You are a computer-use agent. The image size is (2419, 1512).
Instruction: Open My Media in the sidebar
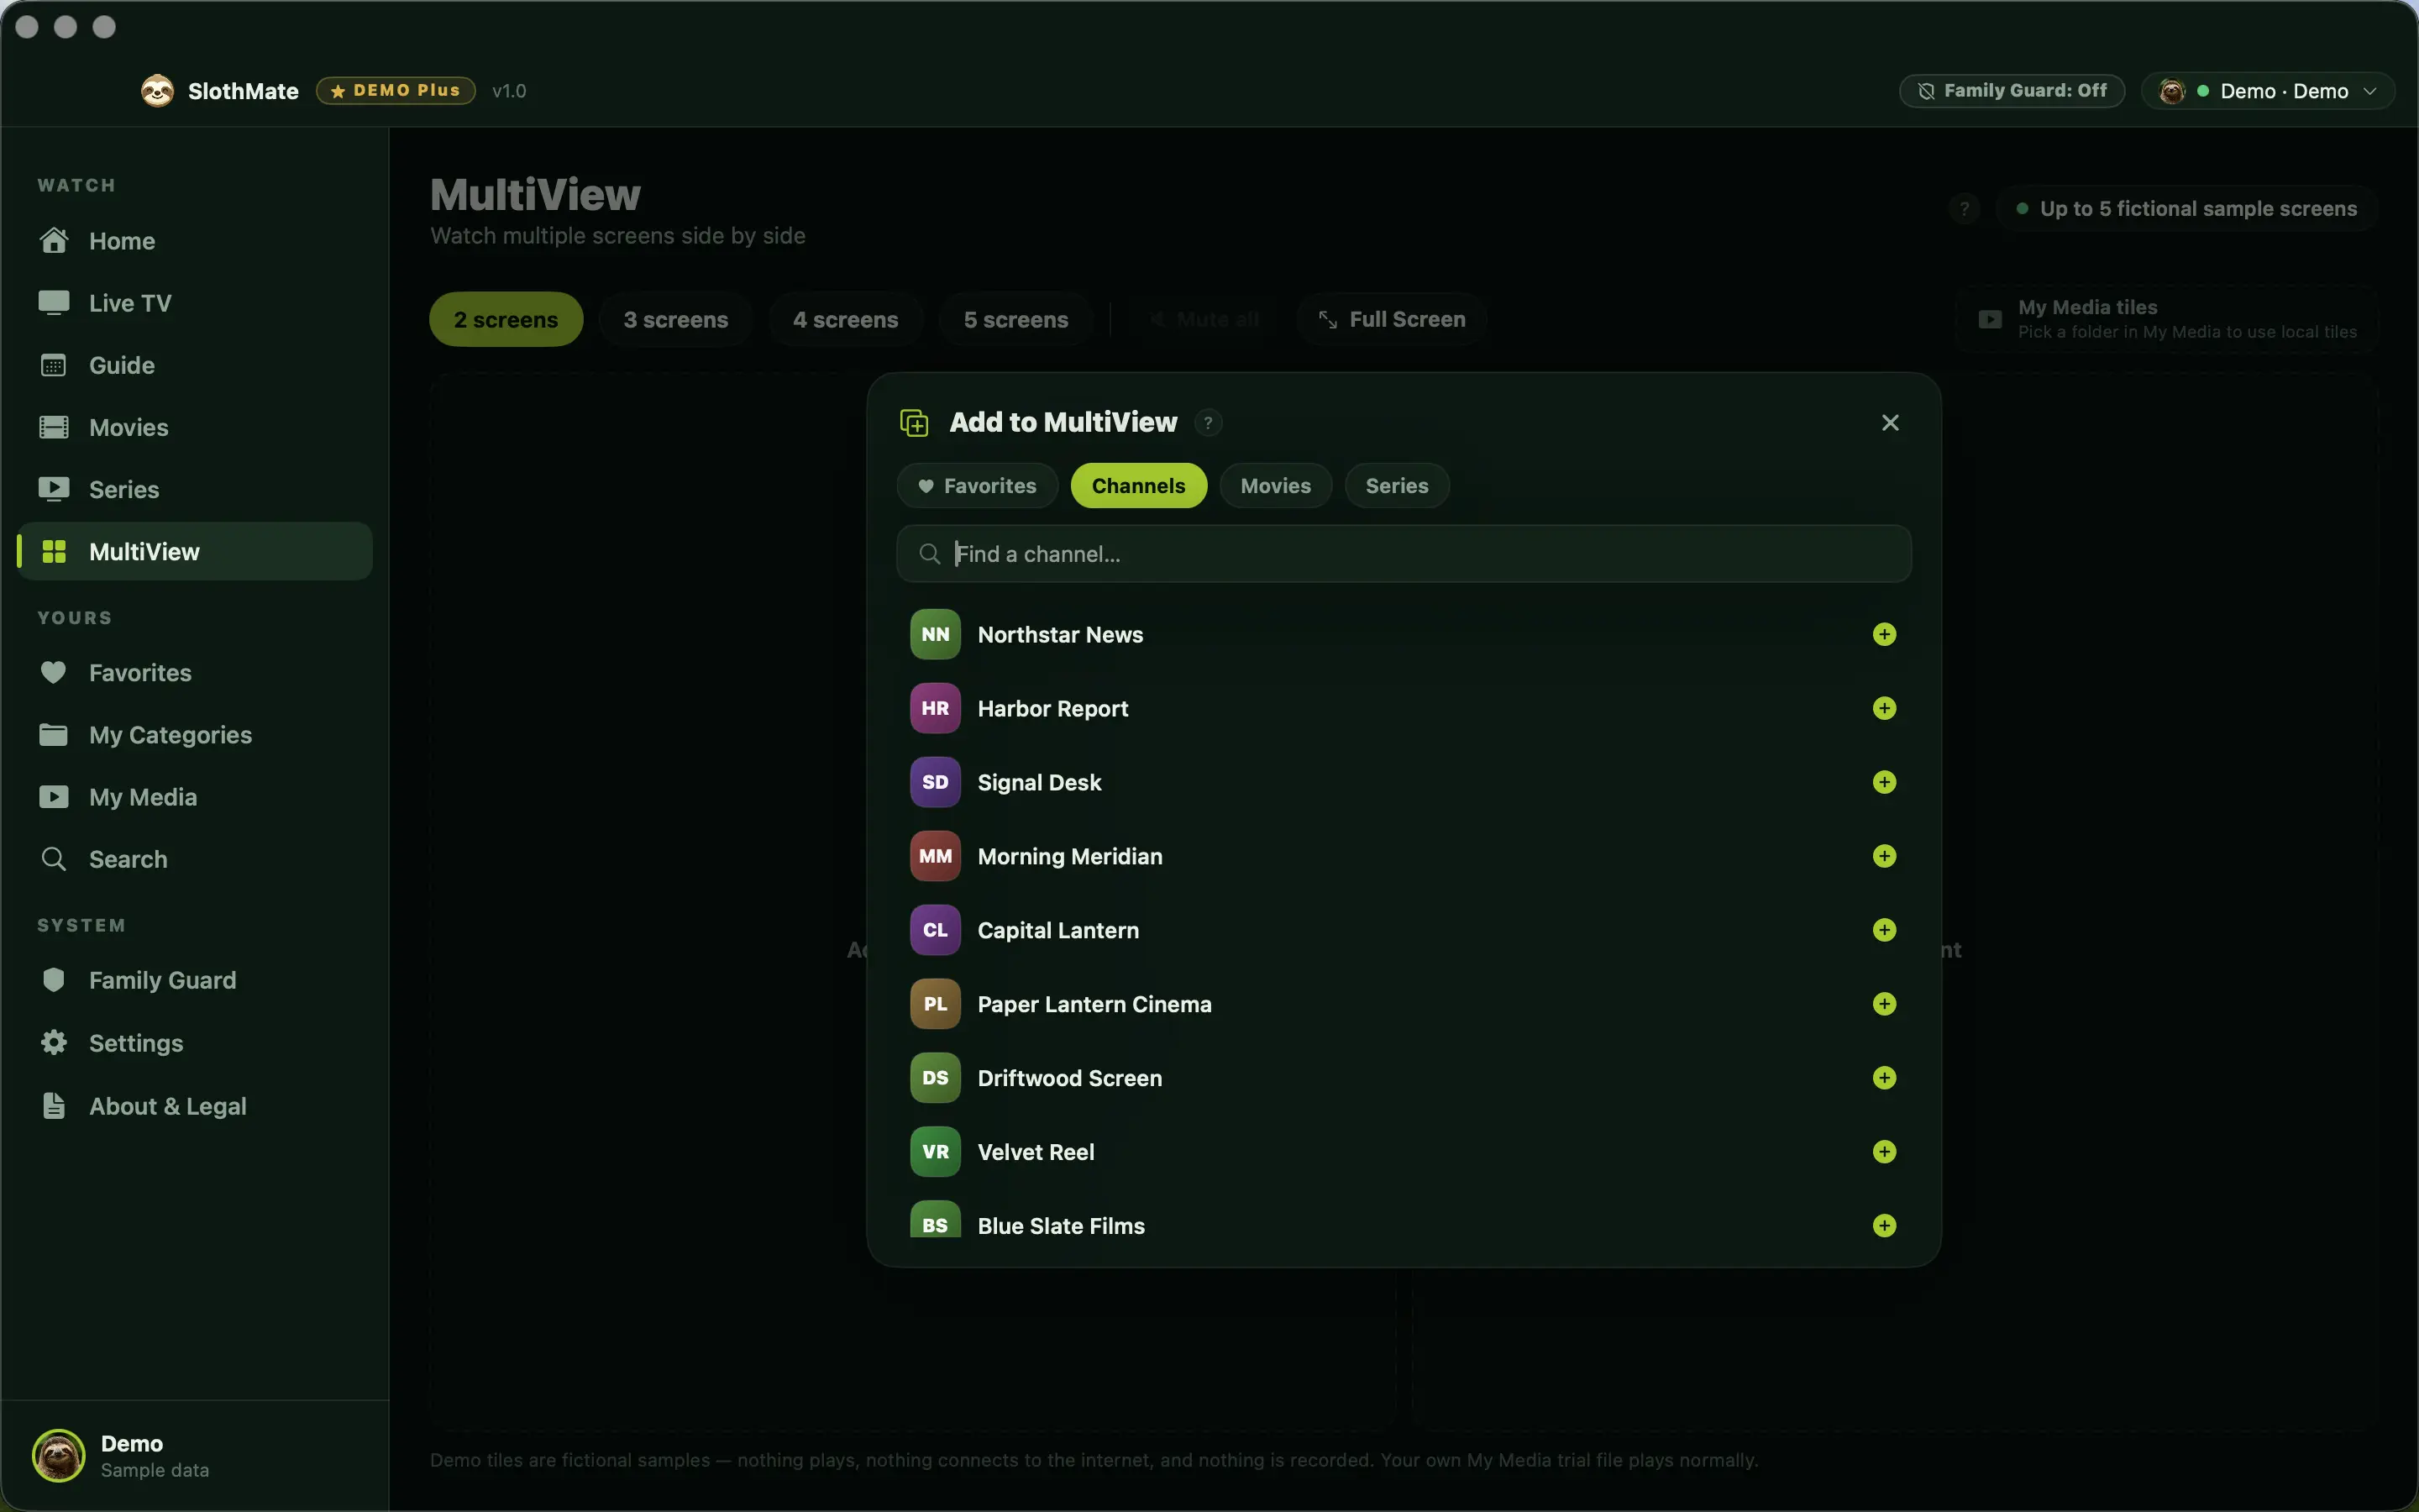pyautogui.click(x=195, y=797)
